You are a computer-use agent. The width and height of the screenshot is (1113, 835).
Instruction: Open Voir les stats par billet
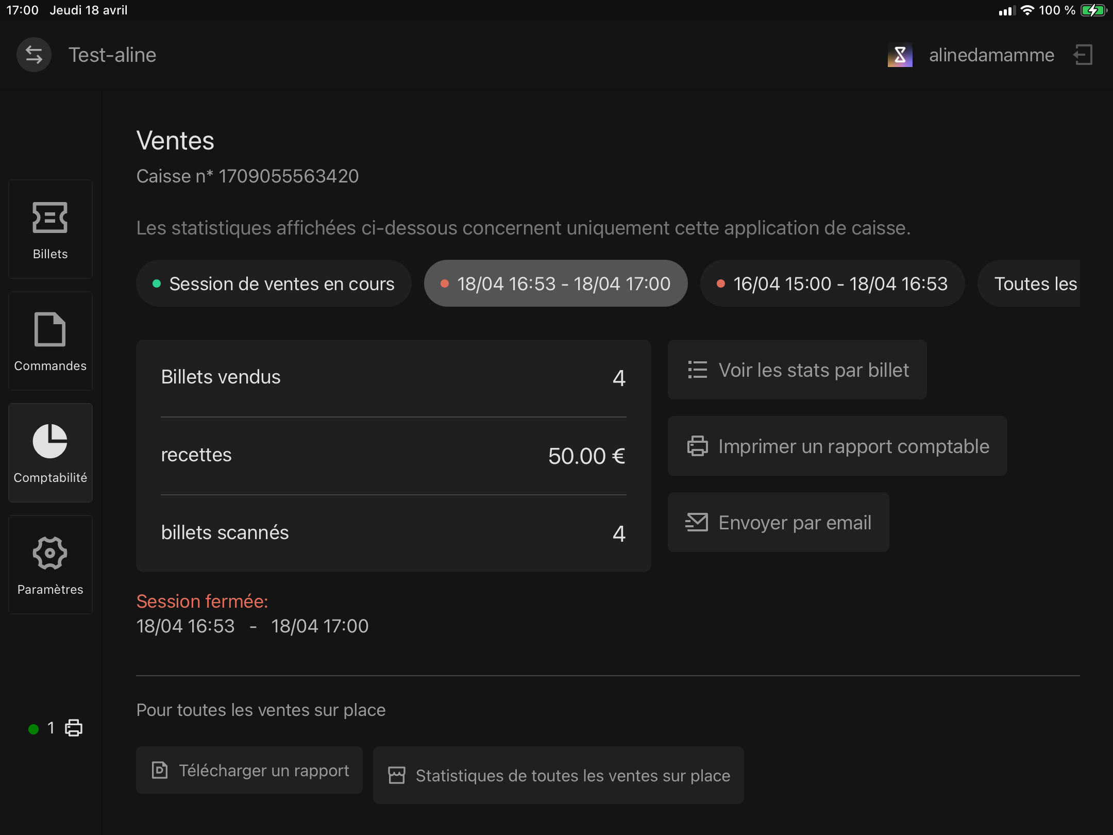[797, 370]
